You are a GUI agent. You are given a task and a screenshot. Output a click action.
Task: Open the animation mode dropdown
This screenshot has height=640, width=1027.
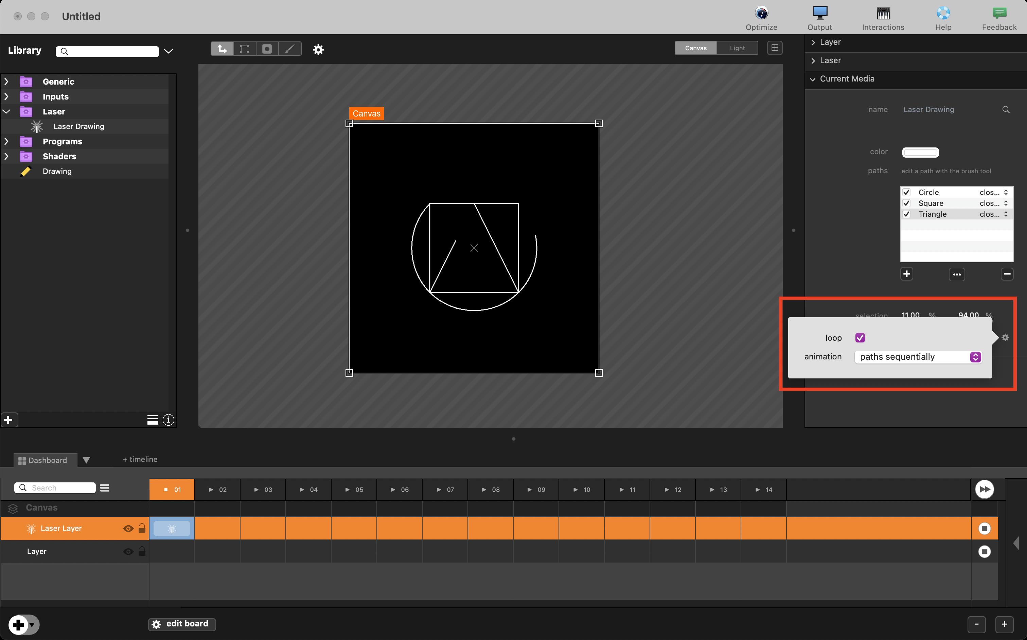click(x=918, y=357)
